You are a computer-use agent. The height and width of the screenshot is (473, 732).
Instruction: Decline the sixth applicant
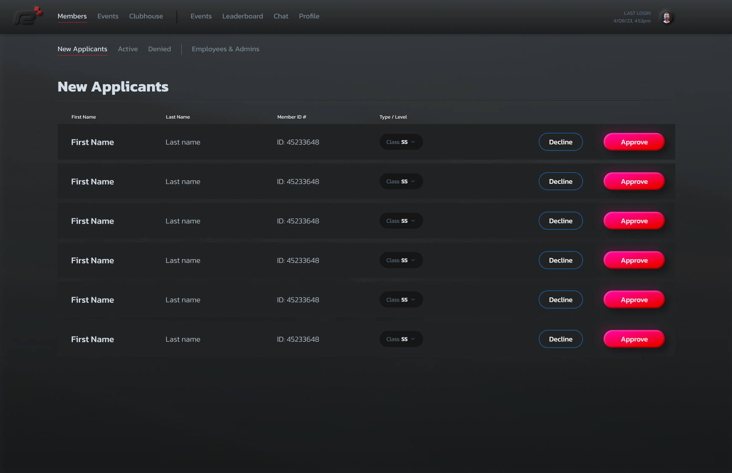(561, 339)
